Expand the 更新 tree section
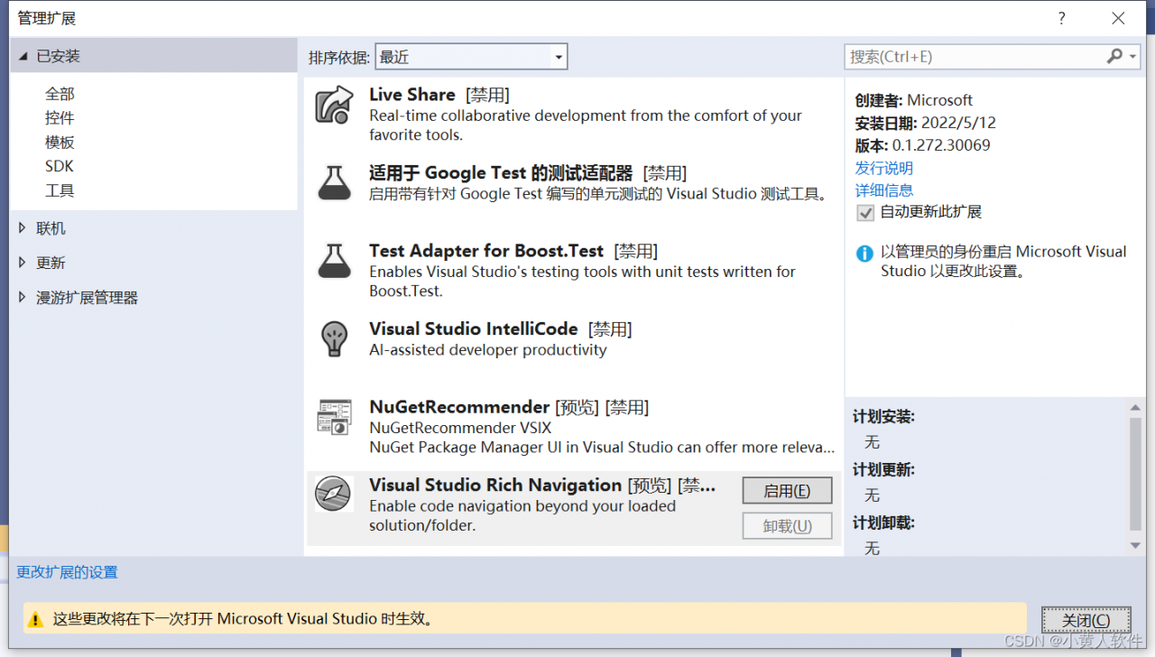 click(x=23, y=263)
